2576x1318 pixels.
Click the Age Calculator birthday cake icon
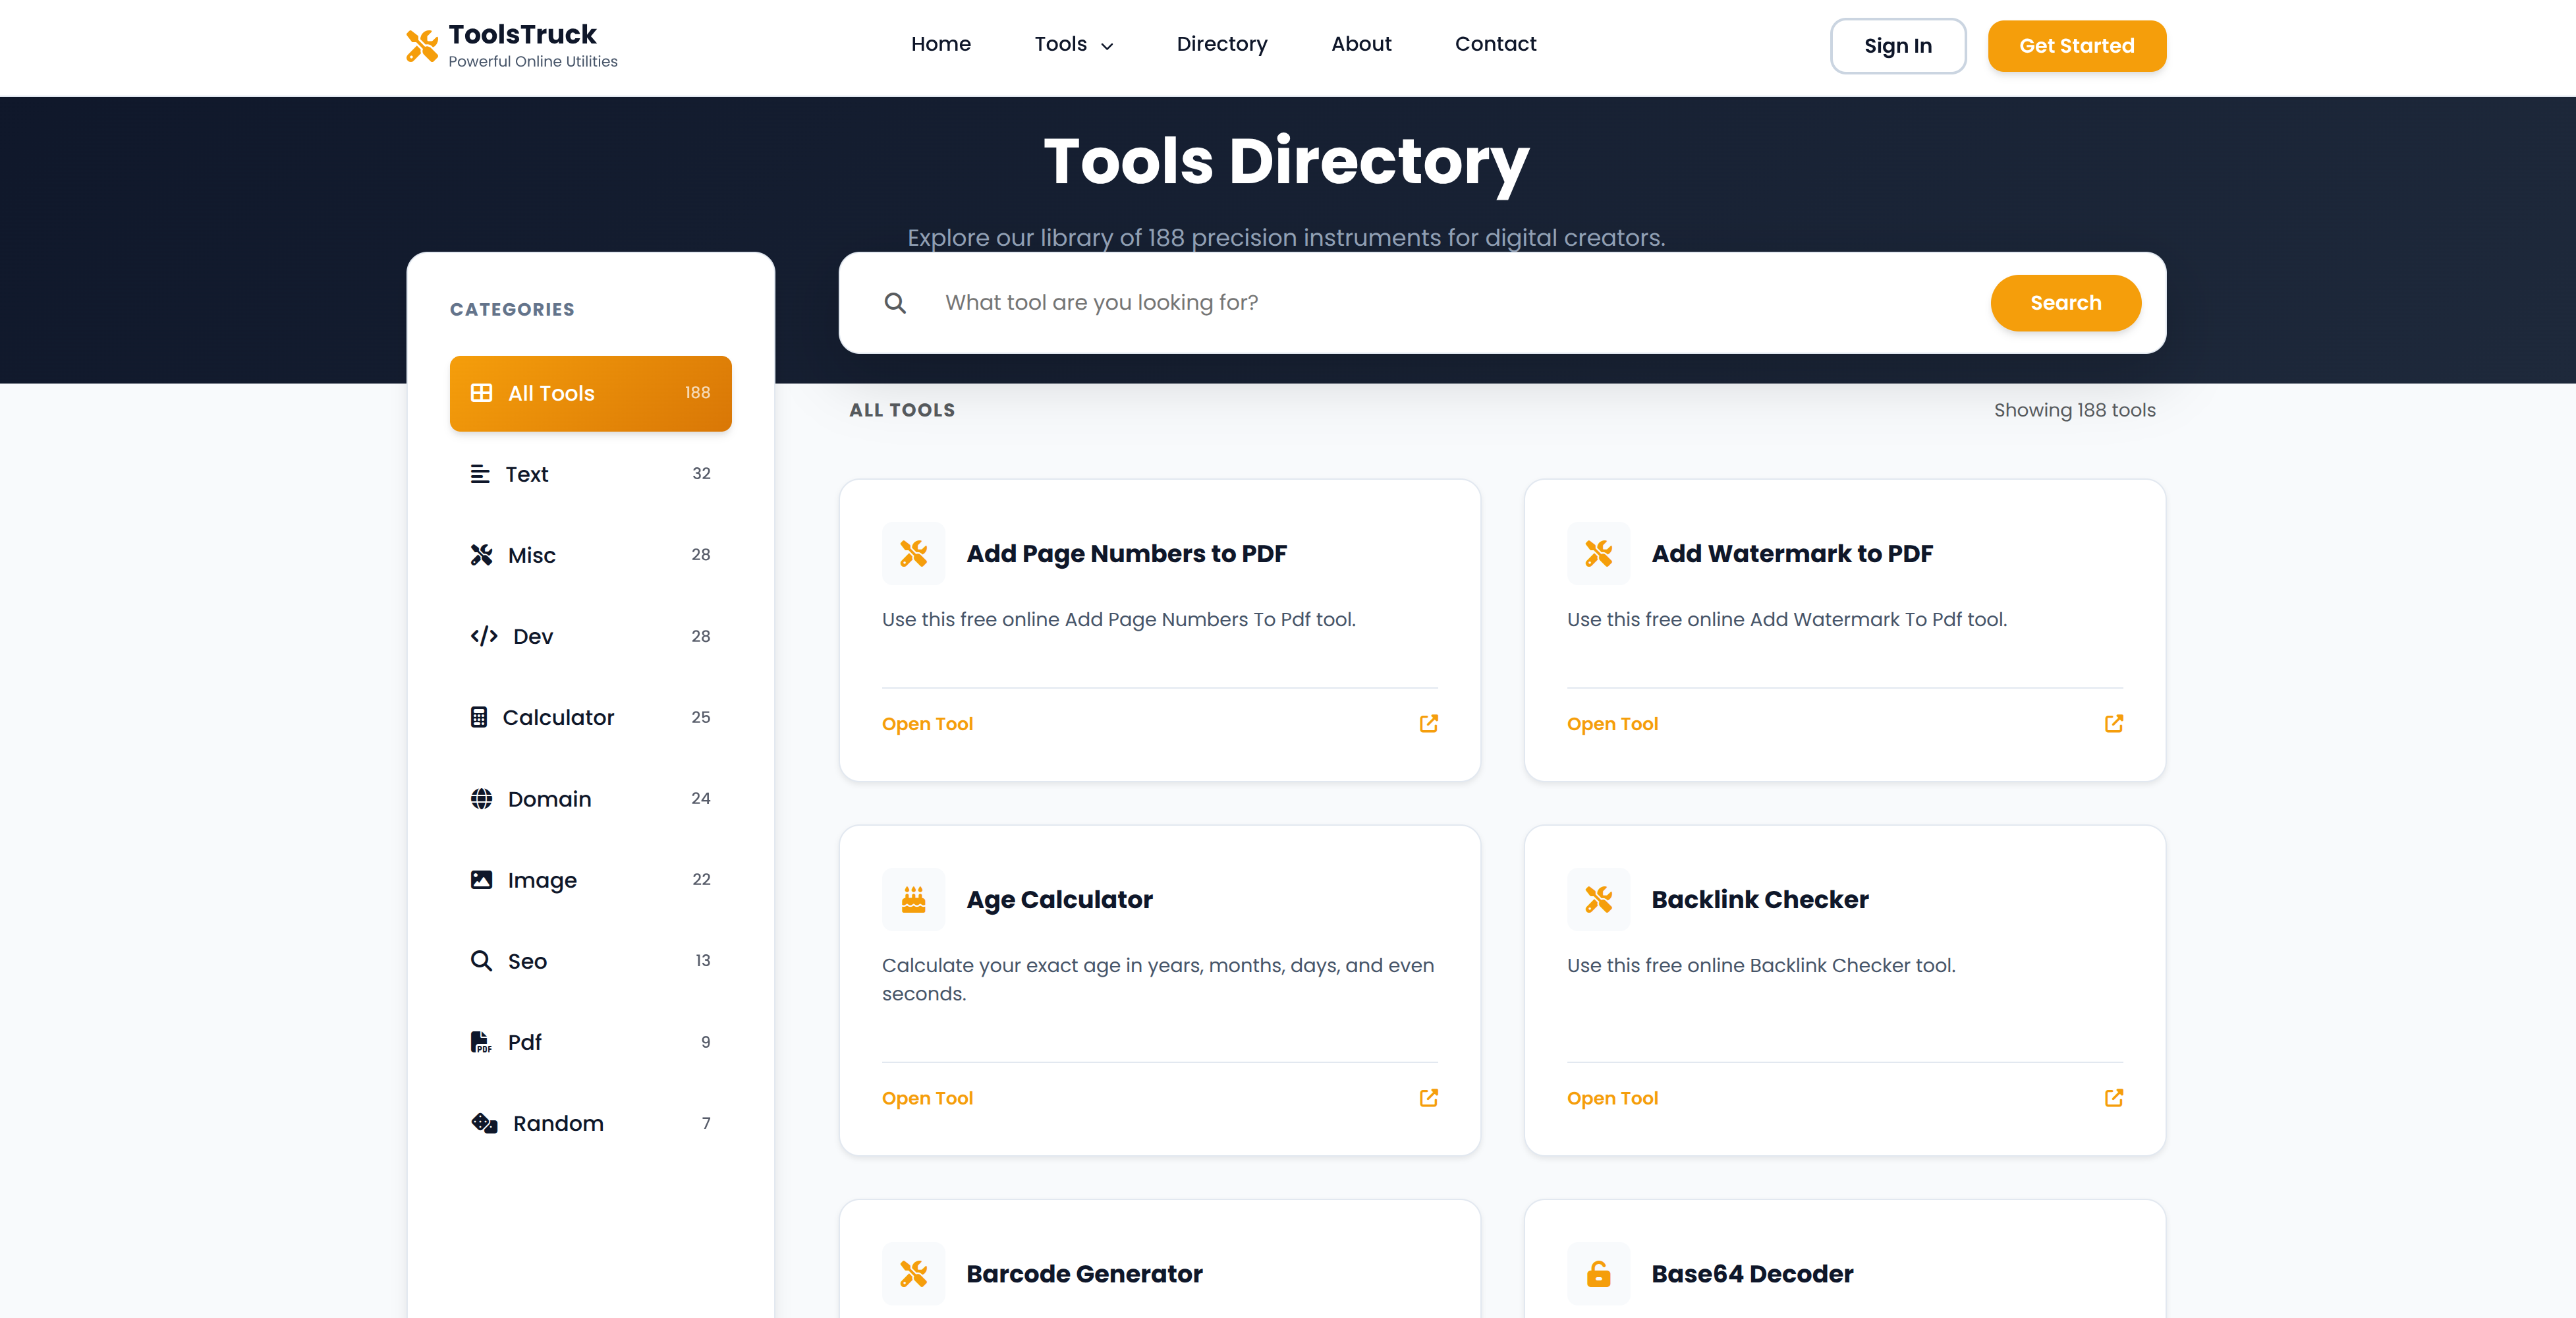click(913, 898)
